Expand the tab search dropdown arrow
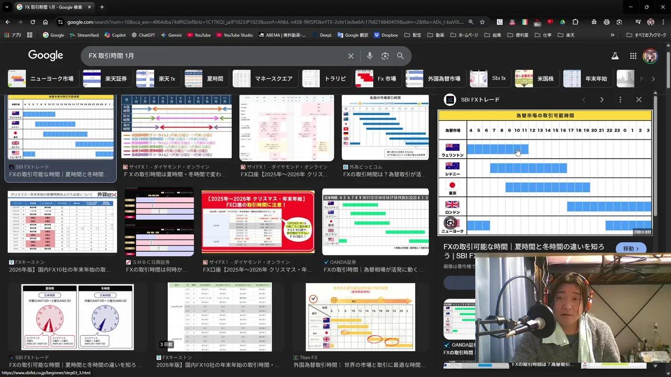 [x=7, y=7]
